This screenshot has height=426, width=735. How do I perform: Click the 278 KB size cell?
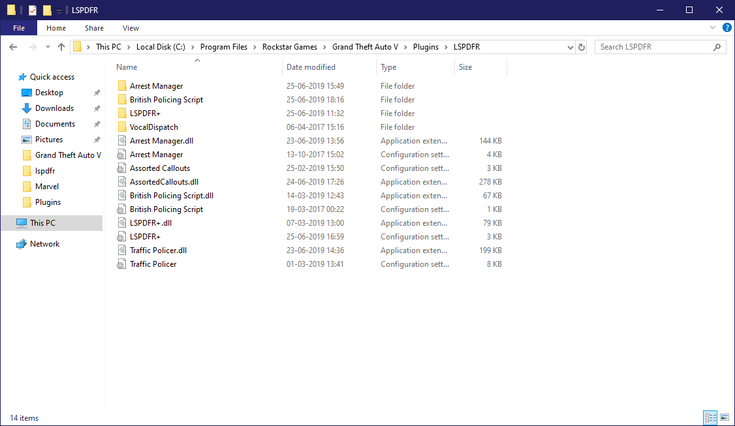coord(490,182)
